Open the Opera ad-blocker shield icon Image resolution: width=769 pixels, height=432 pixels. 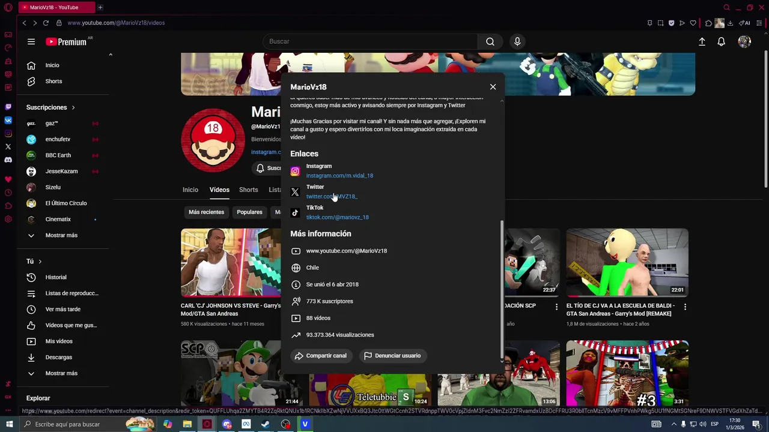(x=671, y=23)
